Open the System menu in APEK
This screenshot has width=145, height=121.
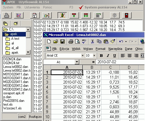click(8, 7)
